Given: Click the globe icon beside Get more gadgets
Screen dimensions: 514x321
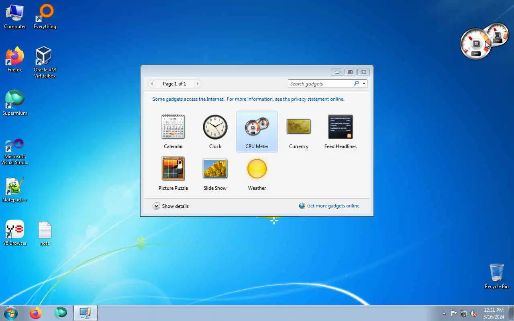Looking at the screenshot, I should click(302, 206).
